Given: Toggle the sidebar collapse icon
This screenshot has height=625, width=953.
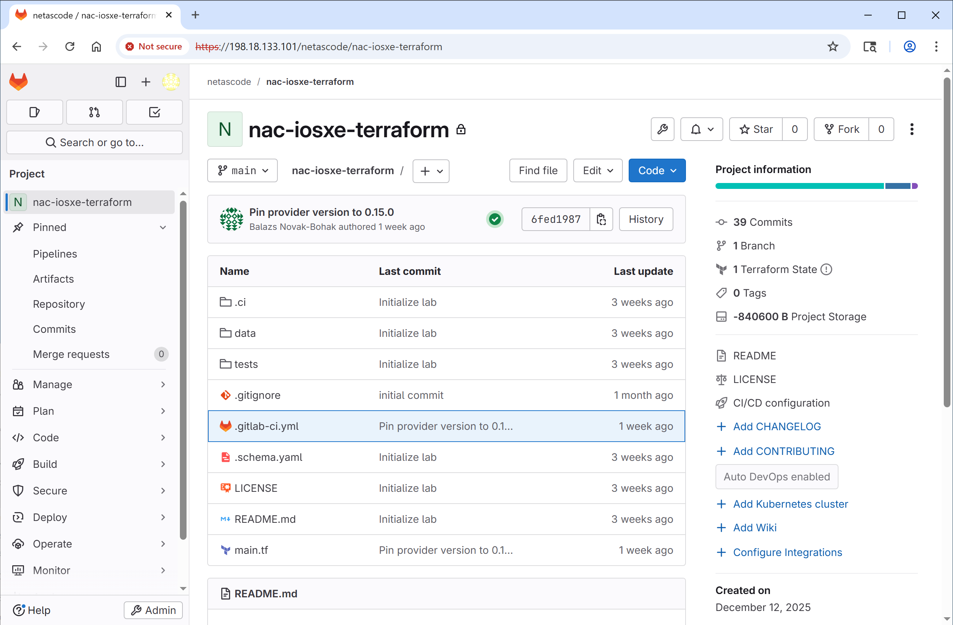Looking at the screenshot, I should pos(120,82).
